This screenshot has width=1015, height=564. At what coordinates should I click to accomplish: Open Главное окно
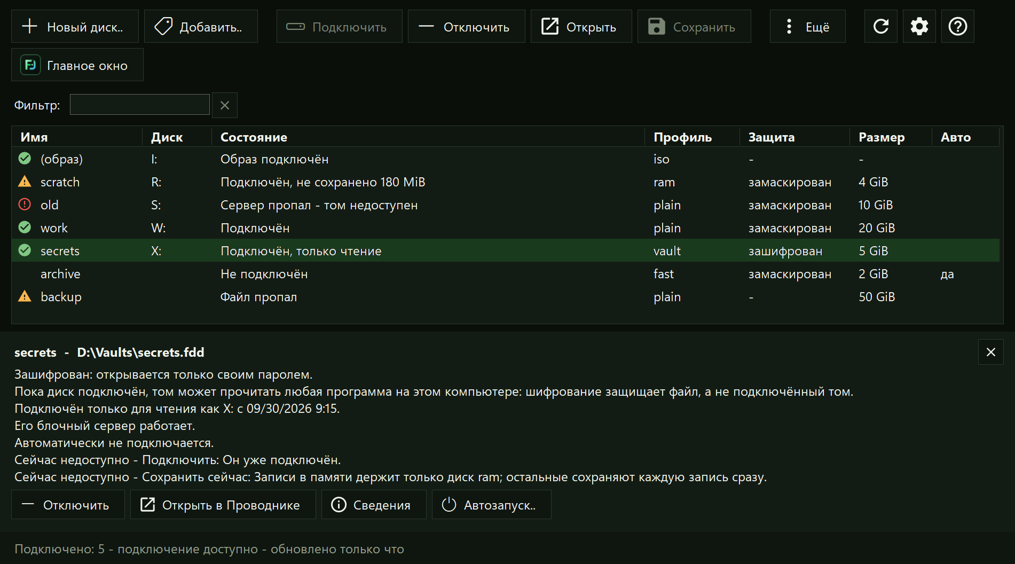click(77, 65)
